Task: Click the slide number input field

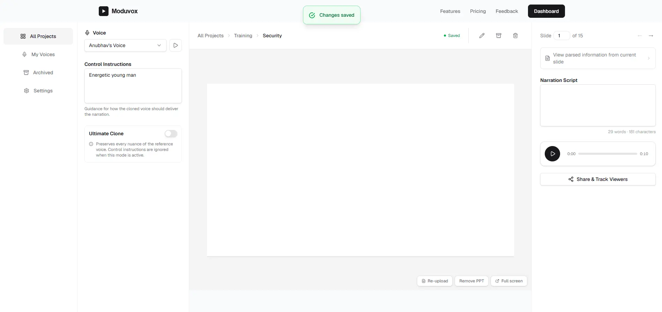Action: coord(561,36)
